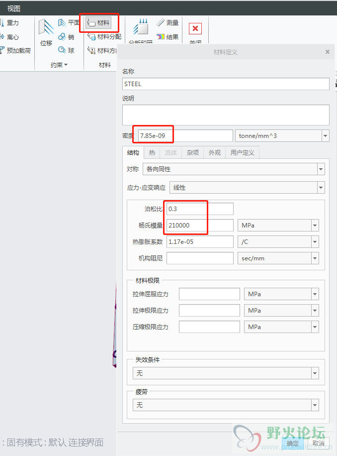Open the 压缩极限应力 unit dropdown
Viewport: 337px width, 456px height.
pos(281,327)
